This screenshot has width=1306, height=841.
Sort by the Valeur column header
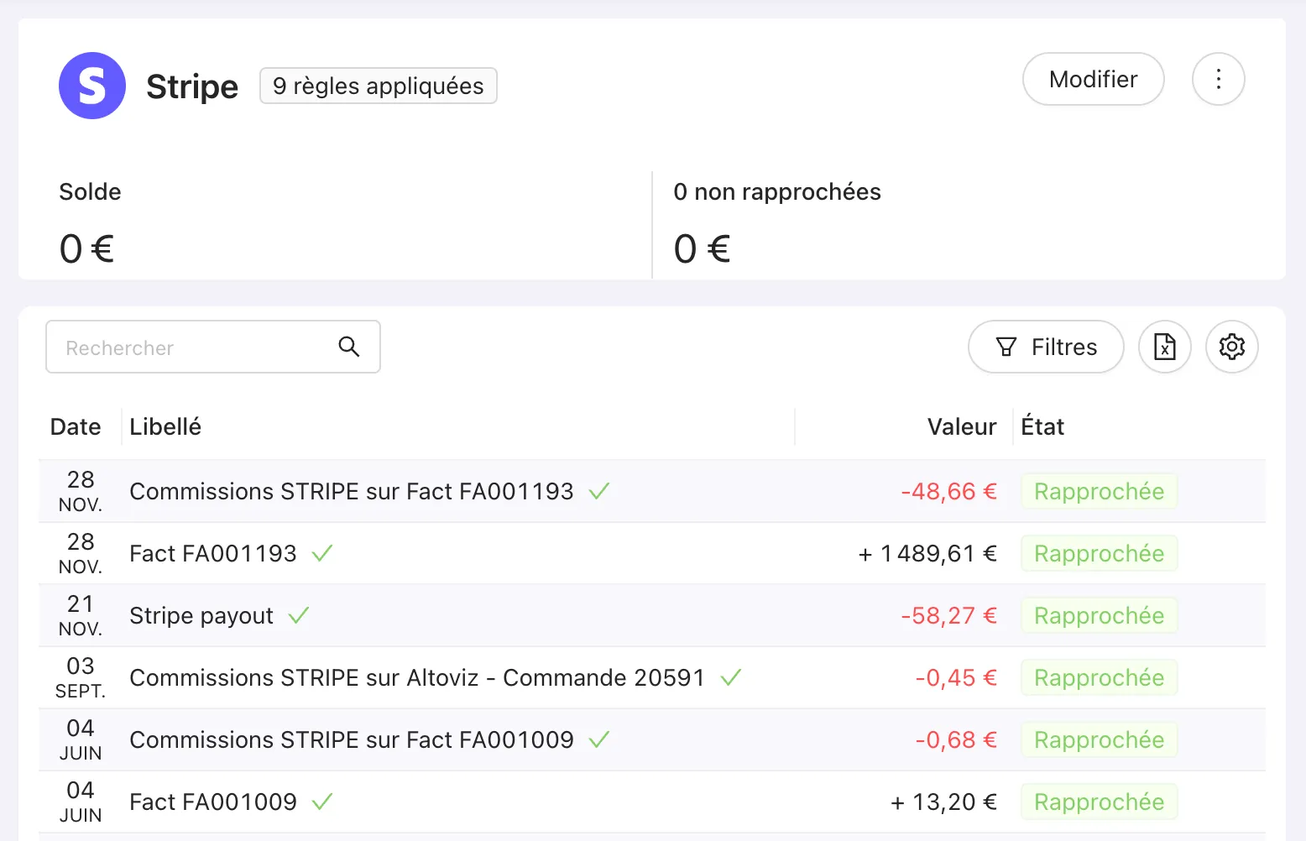point(962,426)
